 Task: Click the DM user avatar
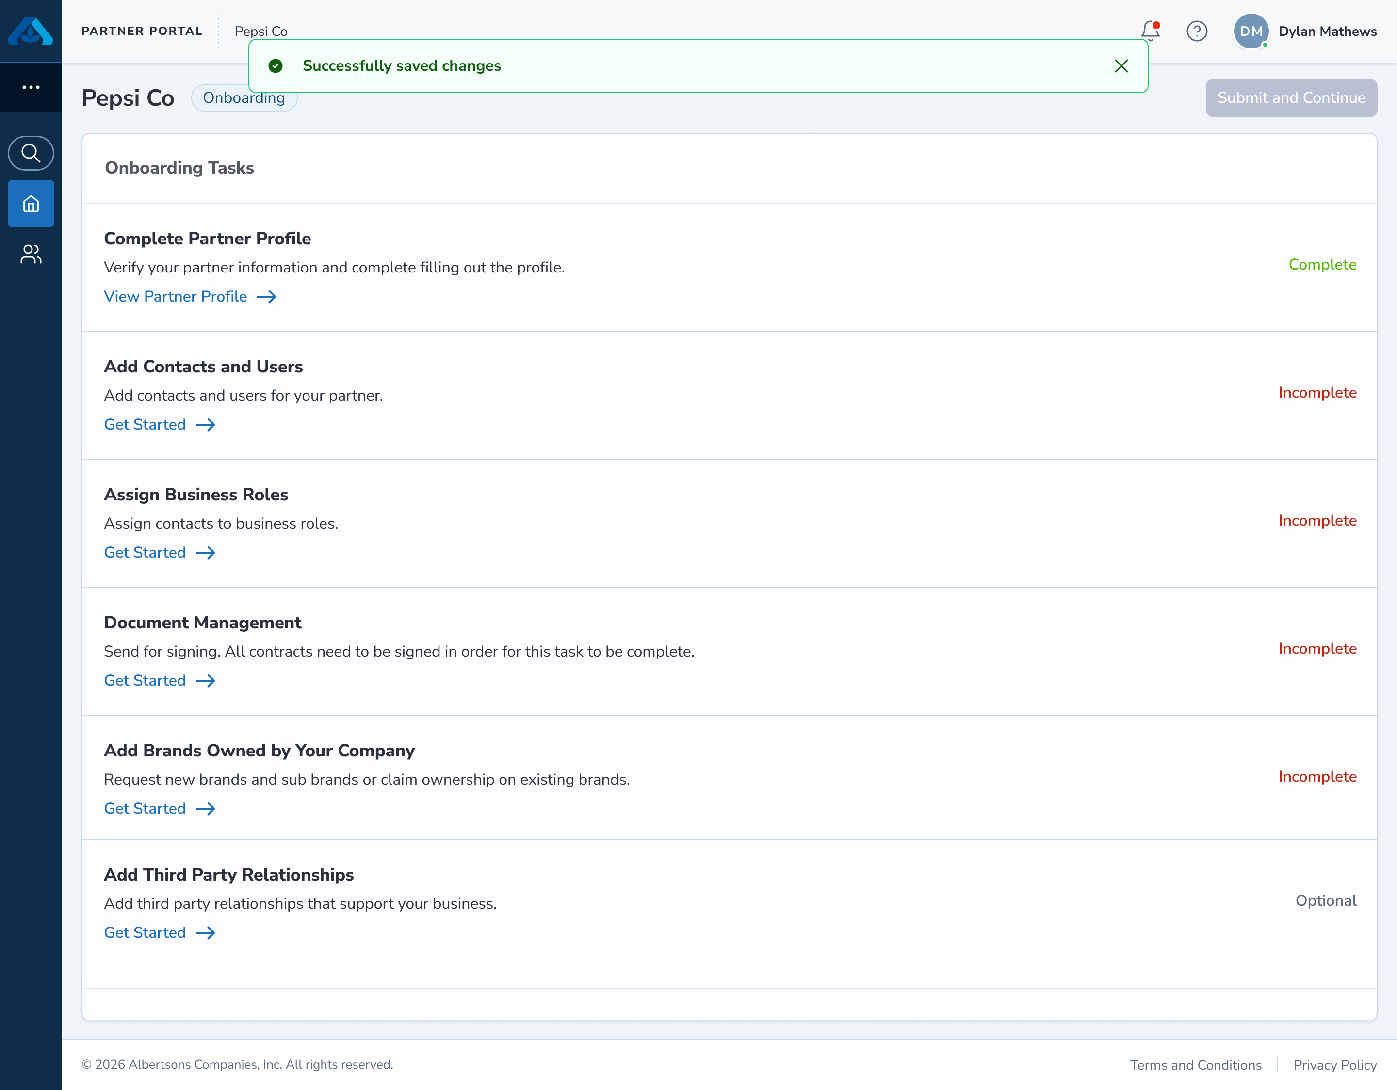click(x=1251, y=31)
